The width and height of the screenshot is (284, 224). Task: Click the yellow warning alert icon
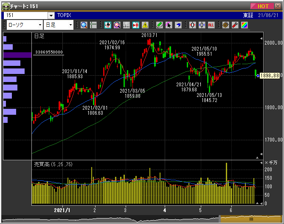pyautogui.click(x=145, y=25)
